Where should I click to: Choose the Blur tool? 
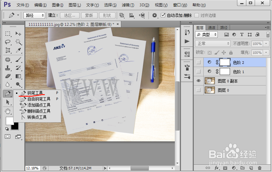tap(8, 85)
